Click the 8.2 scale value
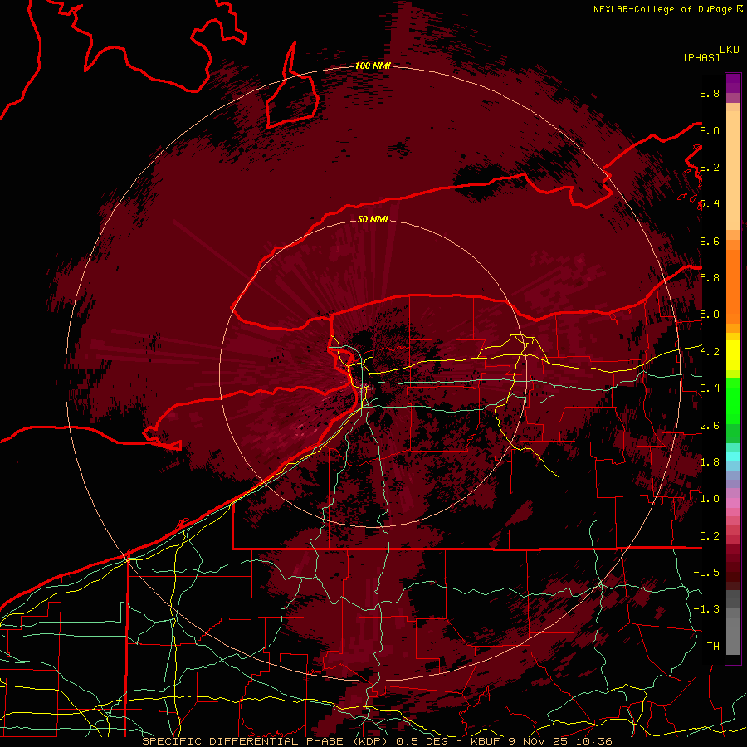The image size is (747, 747). tap(710, 167)
